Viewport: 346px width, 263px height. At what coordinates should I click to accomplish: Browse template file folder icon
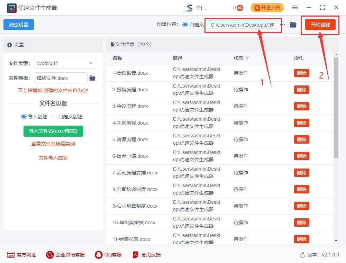pos(92,78)
